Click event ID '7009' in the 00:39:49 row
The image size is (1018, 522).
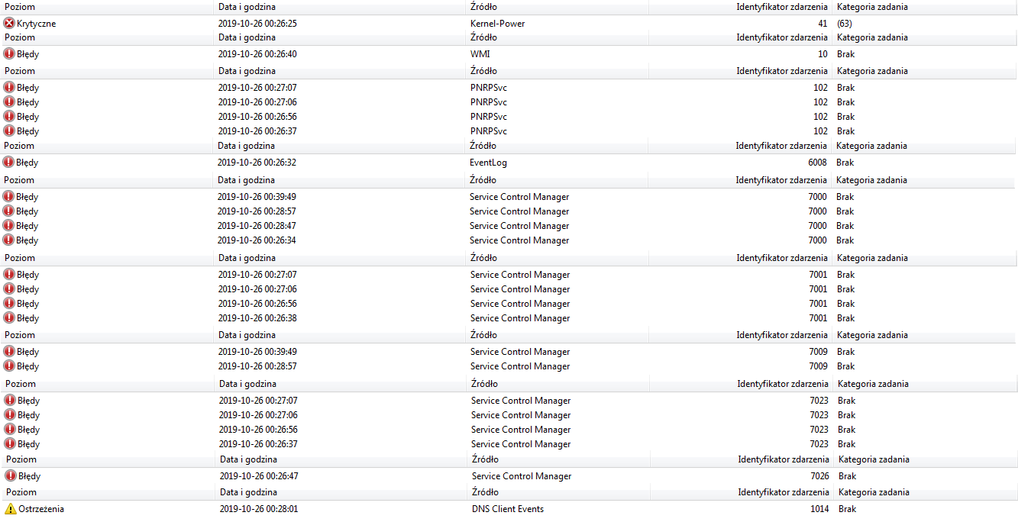pos(818,352)
